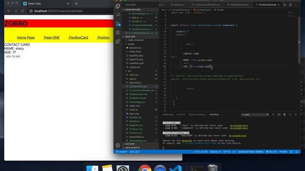Open the Source Control view
This screenshot has width=305, height=171.
[118, 24]
